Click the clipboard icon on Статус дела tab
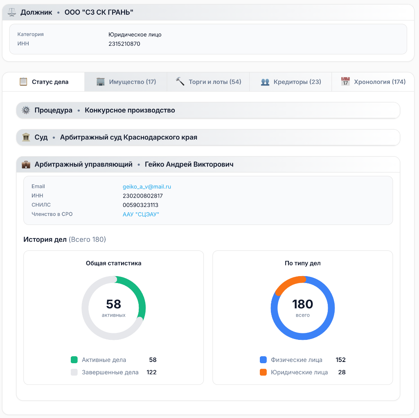The image size is (419, 418). (24, 82)
